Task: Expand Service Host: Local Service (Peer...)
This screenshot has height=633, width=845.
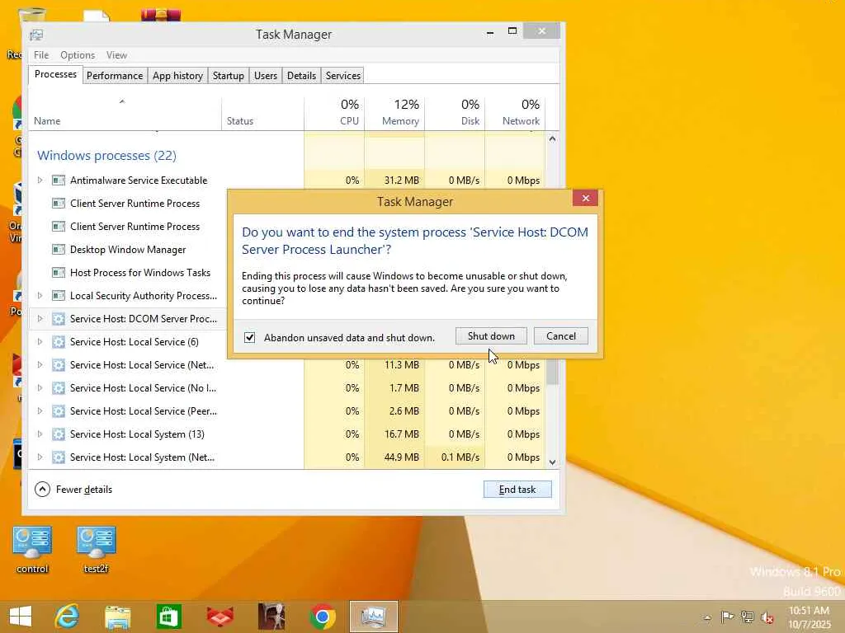Action: (x=40, y=411)
